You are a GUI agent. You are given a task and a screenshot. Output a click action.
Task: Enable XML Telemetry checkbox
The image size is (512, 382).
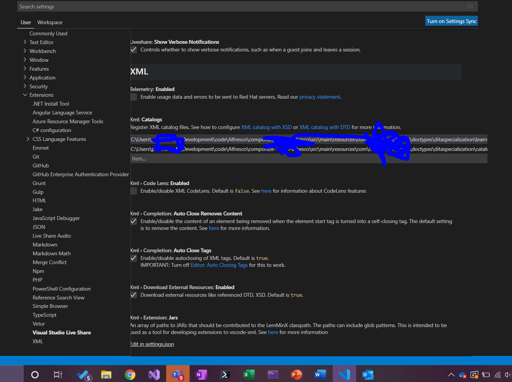pyautogui.click(x=134, y=97)
